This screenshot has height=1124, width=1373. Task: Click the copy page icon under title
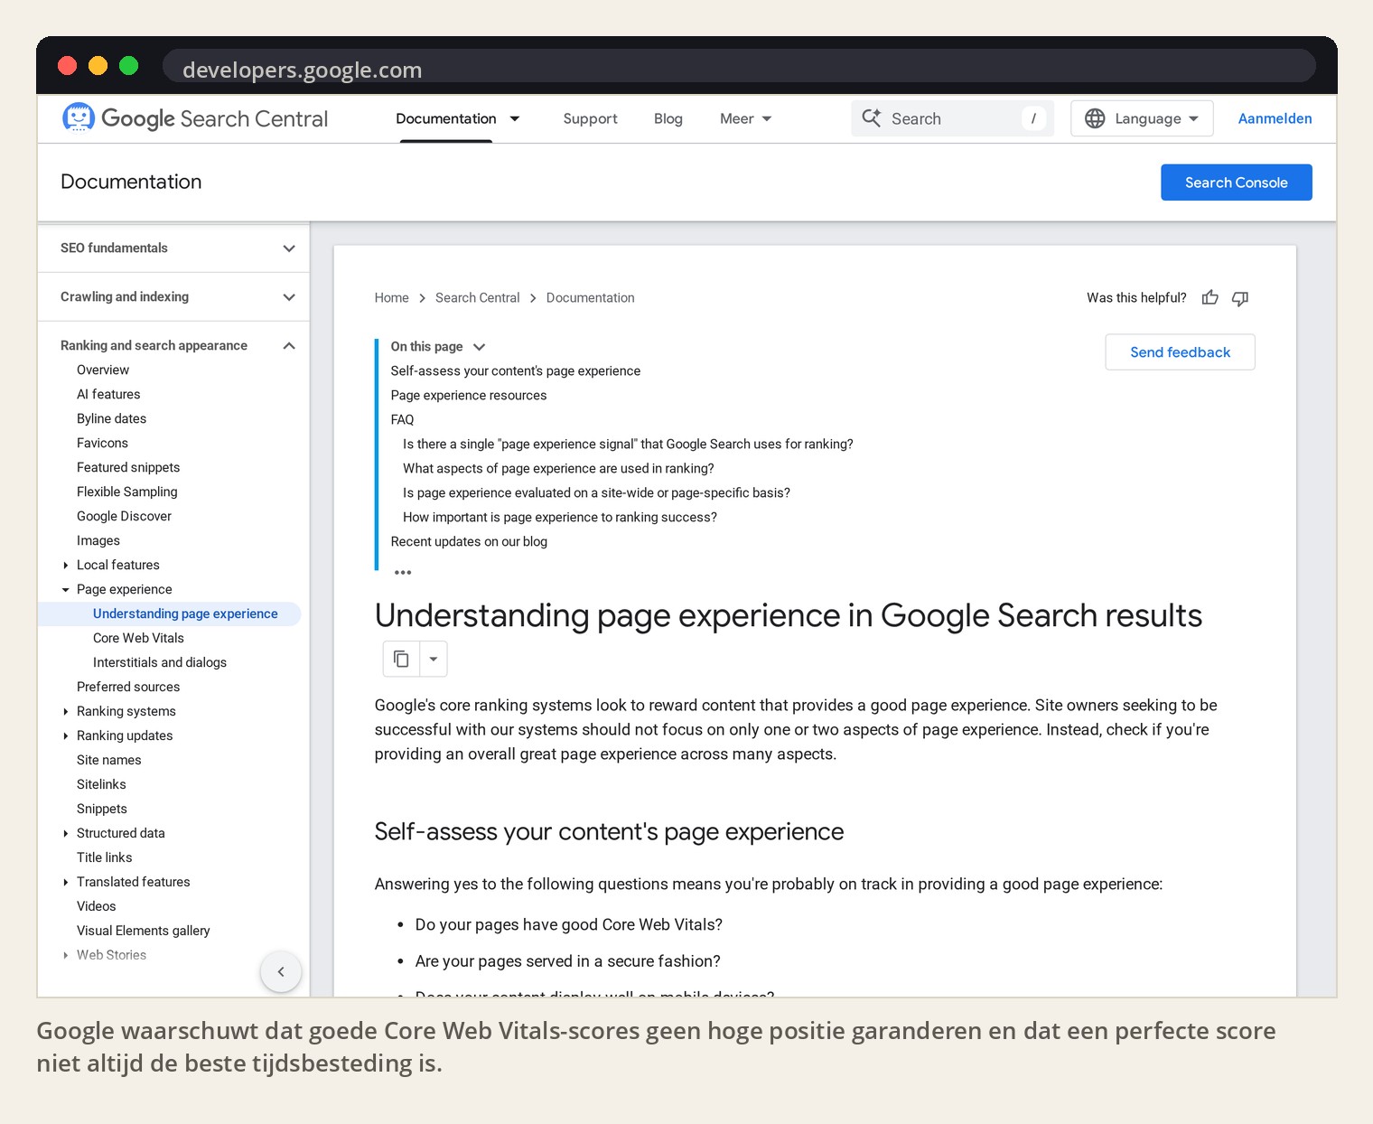(x=401, y=659)
